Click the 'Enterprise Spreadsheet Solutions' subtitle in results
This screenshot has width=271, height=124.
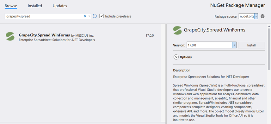coord(57,40)
